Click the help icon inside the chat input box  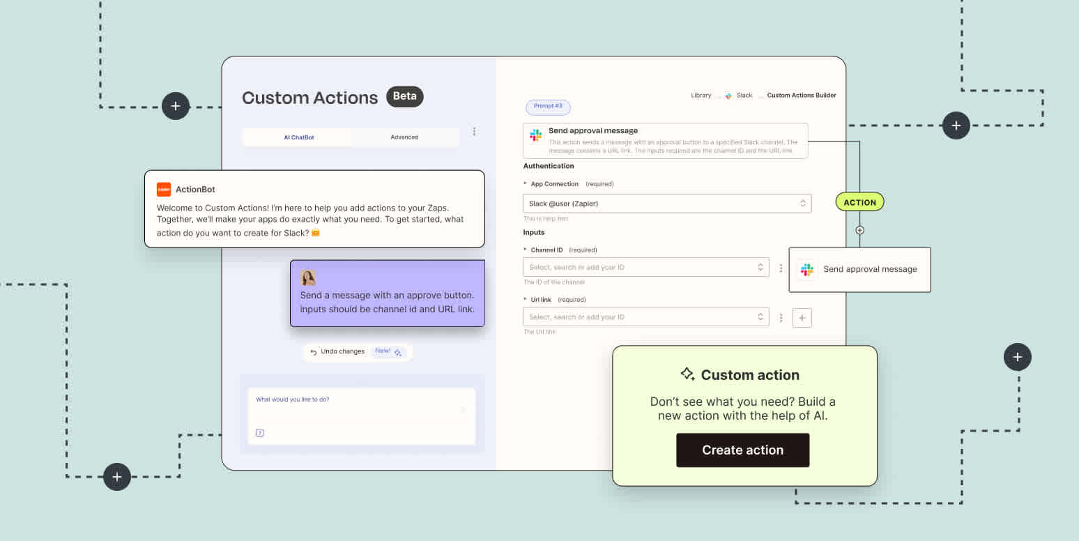click(x=261, y=433)
